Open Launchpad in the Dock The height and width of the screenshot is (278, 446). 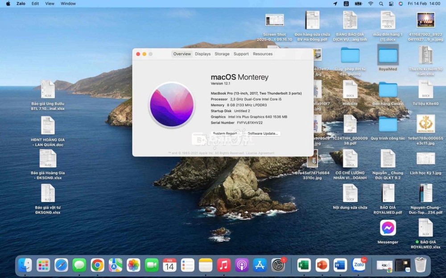pos(43,265)
